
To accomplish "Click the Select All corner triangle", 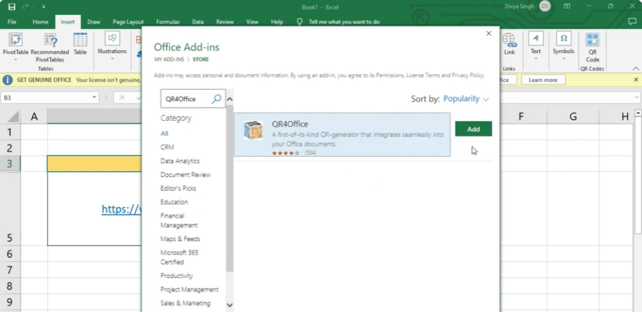I will click(14, 117).
